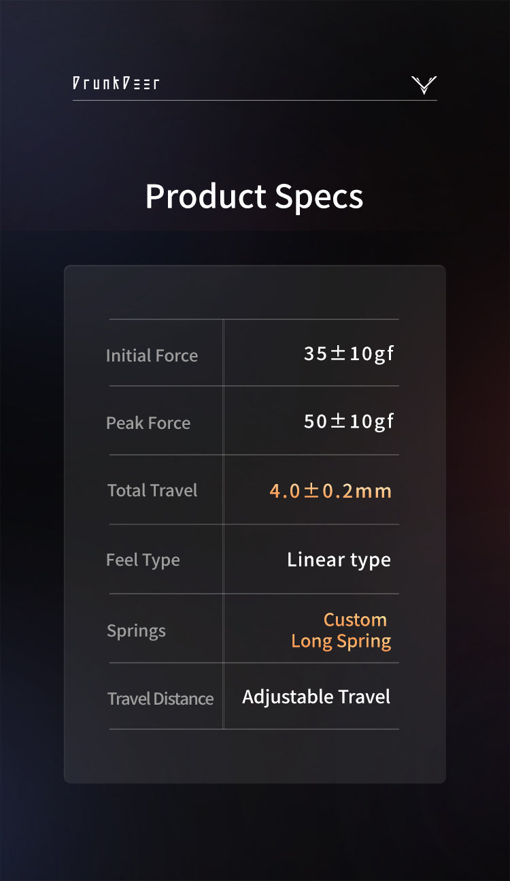The height and width of the screenshot is (881, 510).
Task: Select the orange word Custom
Action: click(x=355, y=620)
